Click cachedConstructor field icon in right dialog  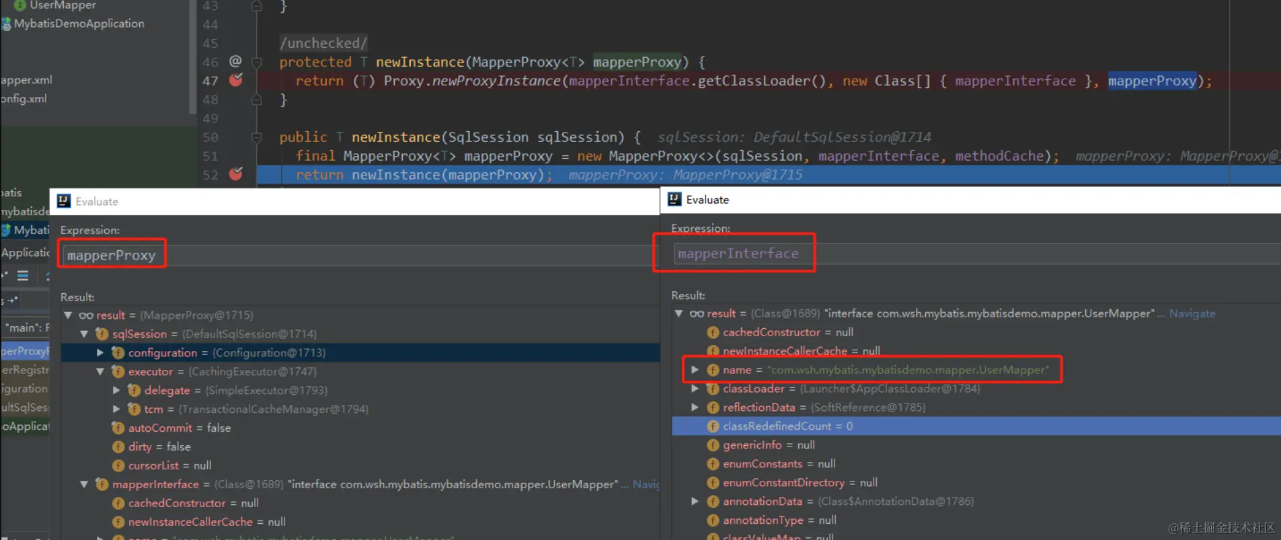click(x=713, y=332)
